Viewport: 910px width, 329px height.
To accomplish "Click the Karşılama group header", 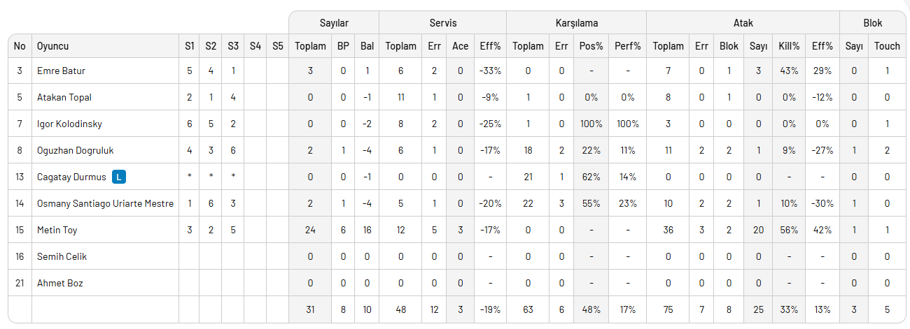I will pos(576,23).
